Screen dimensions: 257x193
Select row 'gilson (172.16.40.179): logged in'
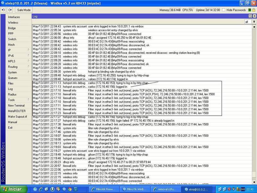[x=142, y=158]
